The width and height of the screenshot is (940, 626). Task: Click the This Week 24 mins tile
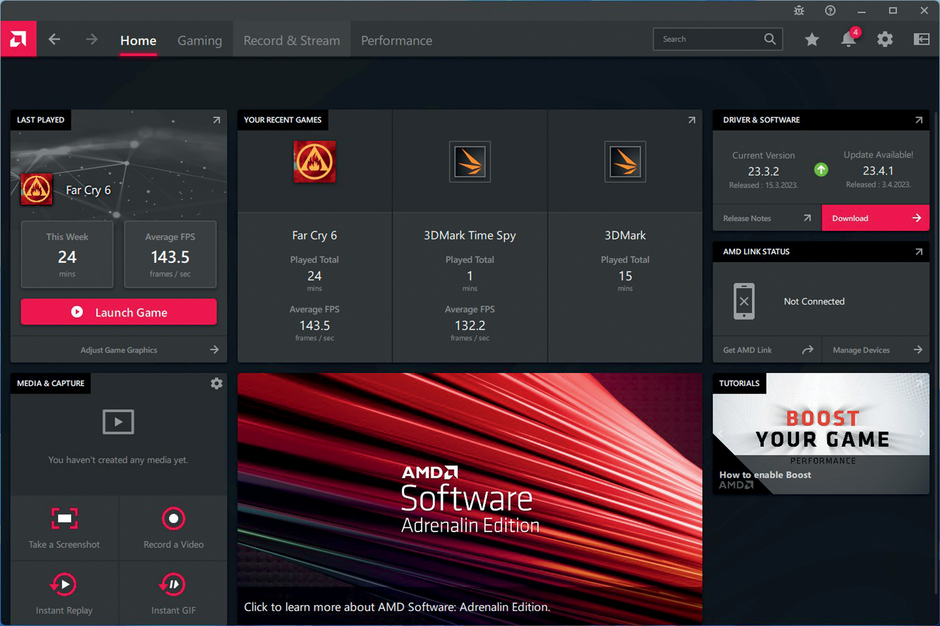point(67,254)
